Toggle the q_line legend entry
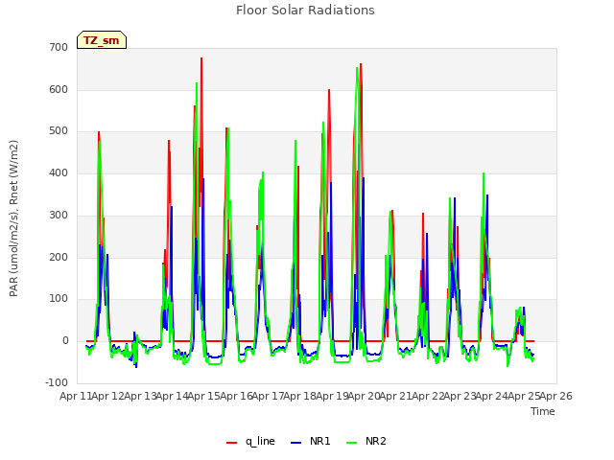This screenshot has width=614, height=460. point(250,441)
